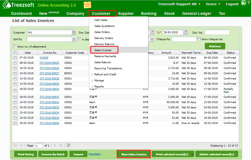Screen dimensions: 251x160
Task: Open Recurring Transactions menu item
Action: click(x=108, y=68)
